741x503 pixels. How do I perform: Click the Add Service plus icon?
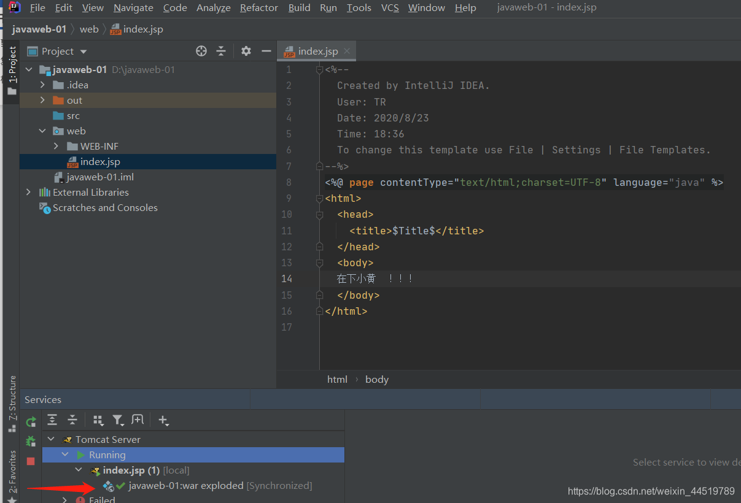163,420
